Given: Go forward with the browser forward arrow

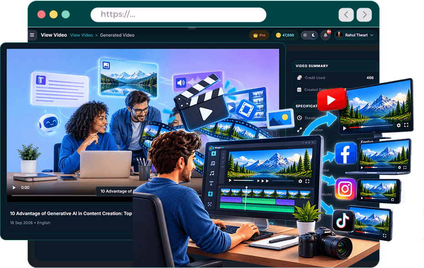Looking at the screenshot, I should point(364,15).
